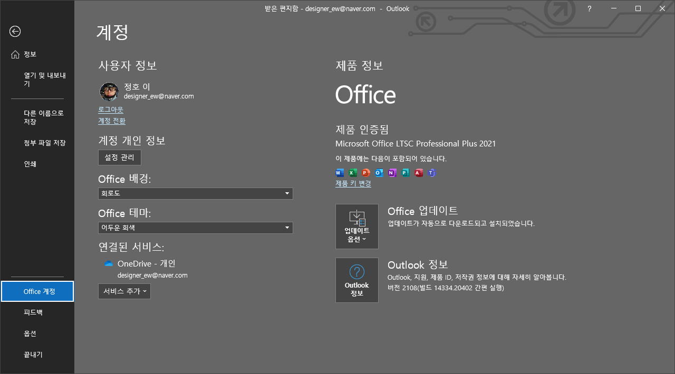
Task: Click the 계정 전환 link
Action: pos(112,121)
